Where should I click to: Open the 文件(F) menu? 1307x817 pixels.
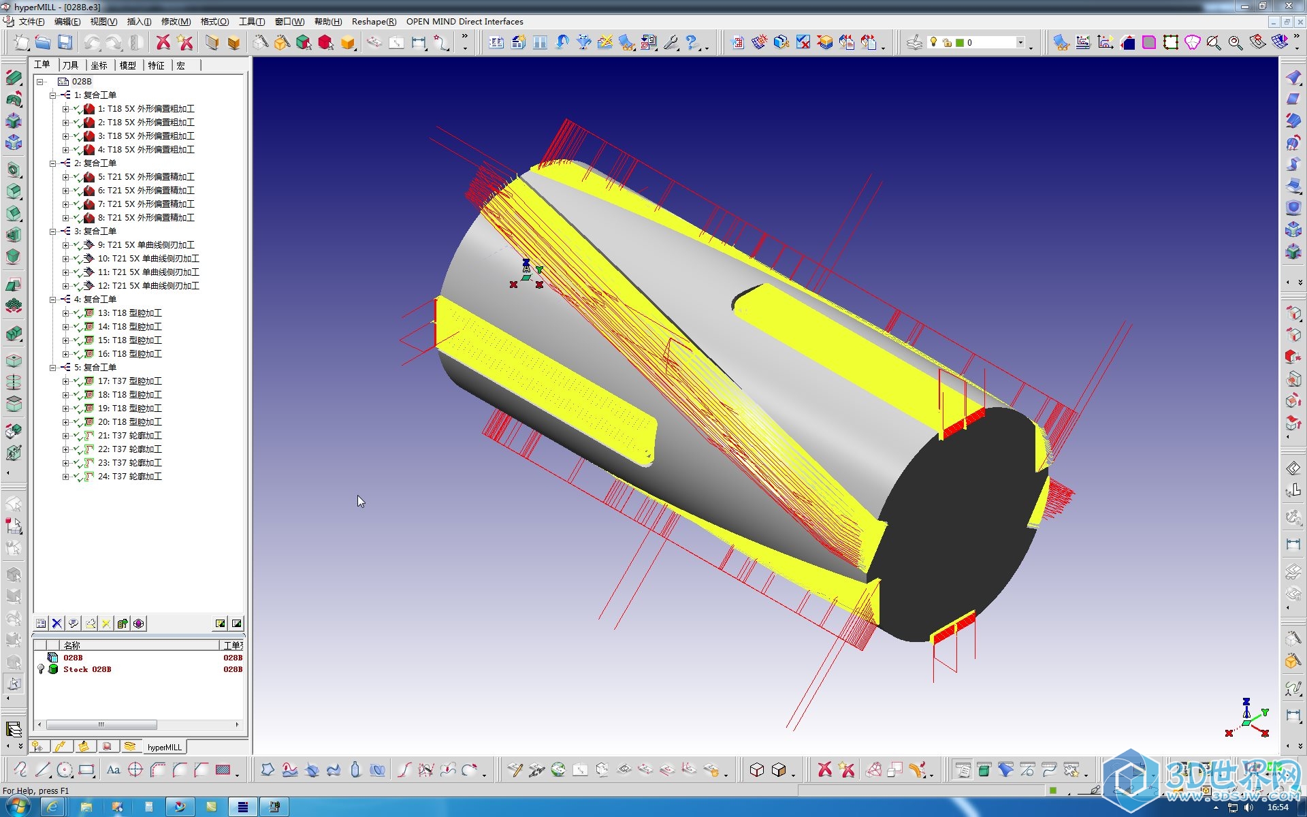(x=32, y=22)
